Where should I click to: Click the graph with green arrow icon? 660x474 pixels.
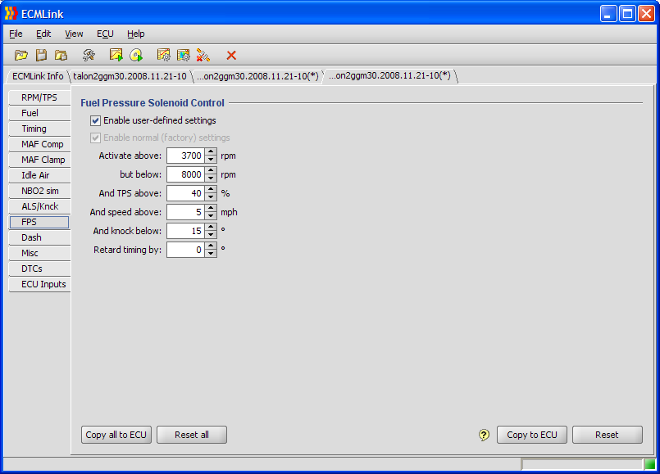[x=116, y=55]
